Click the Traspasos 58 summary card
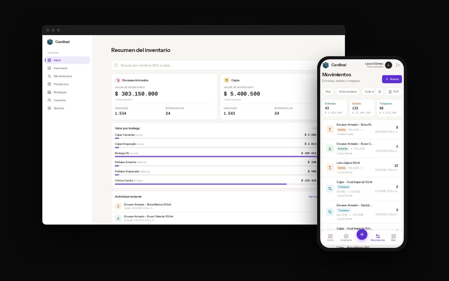449x281 pixels. tap(389, 108)
